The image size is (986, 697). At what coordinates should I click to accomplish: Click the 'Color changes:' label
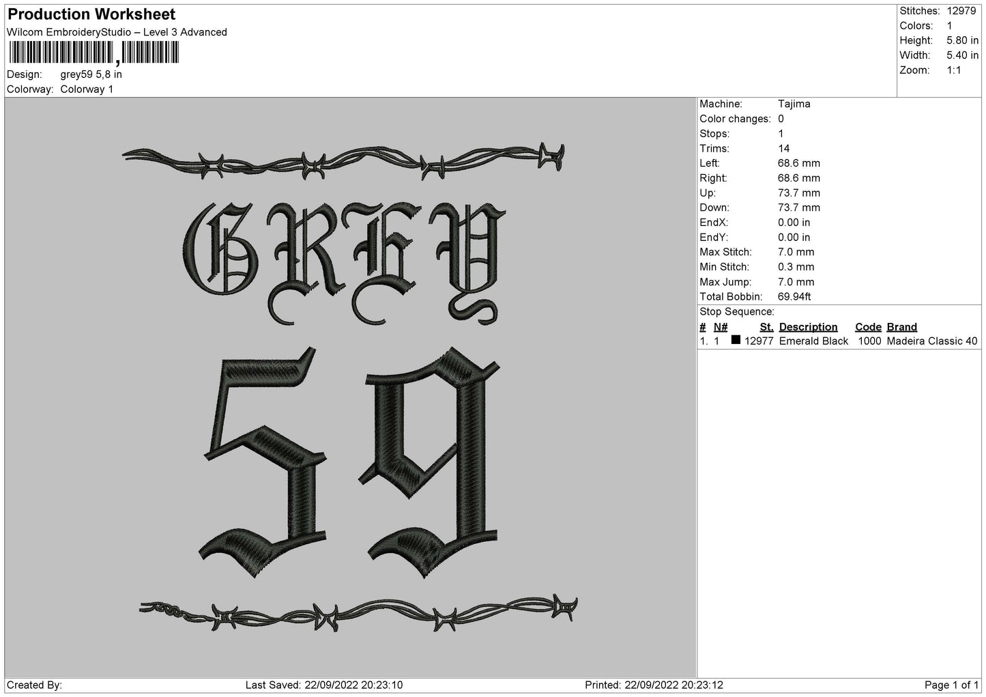pyautogui.click(x=734, y=119)
